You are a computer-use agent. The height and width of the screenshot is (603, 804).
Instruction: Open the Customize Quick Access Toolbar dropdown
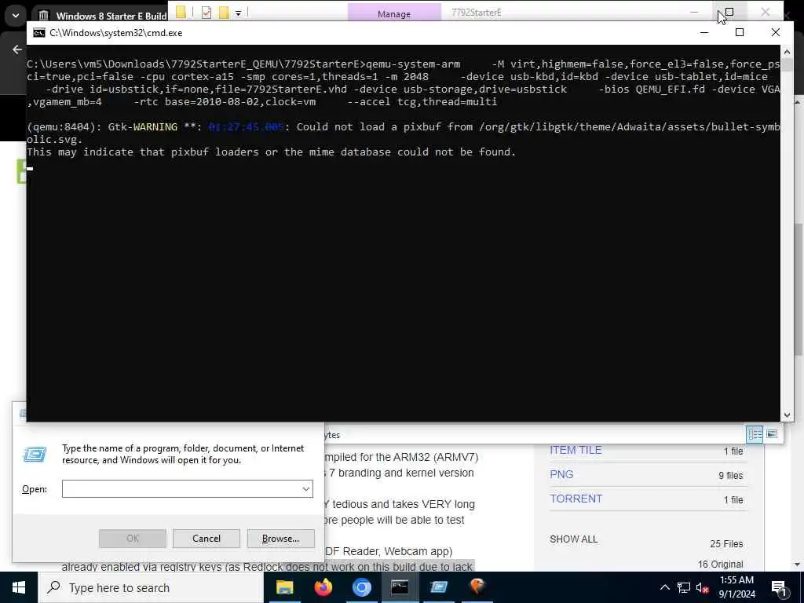coord(239,13)
